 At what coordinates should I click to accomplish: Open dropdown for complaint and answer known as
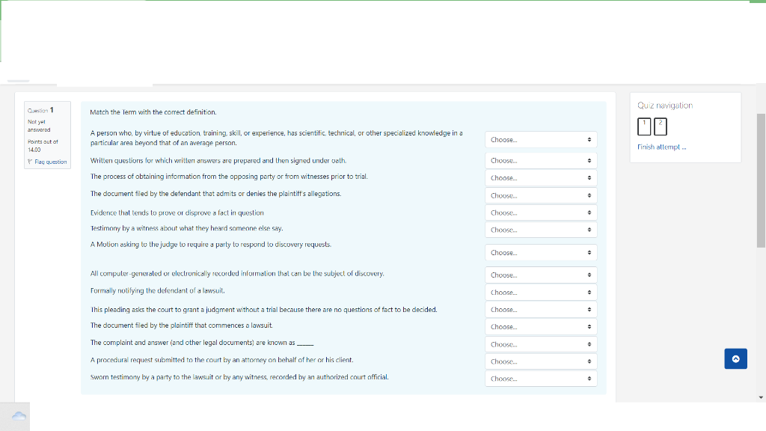[x=541, y=344]
